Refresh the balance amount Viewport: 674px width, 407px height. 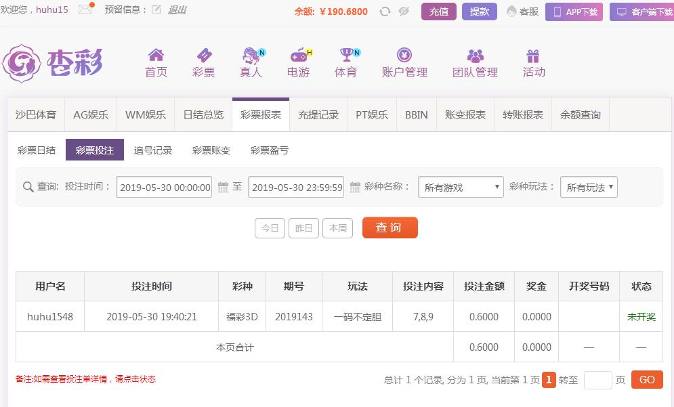pyautogui.click(x=385, y=12)
